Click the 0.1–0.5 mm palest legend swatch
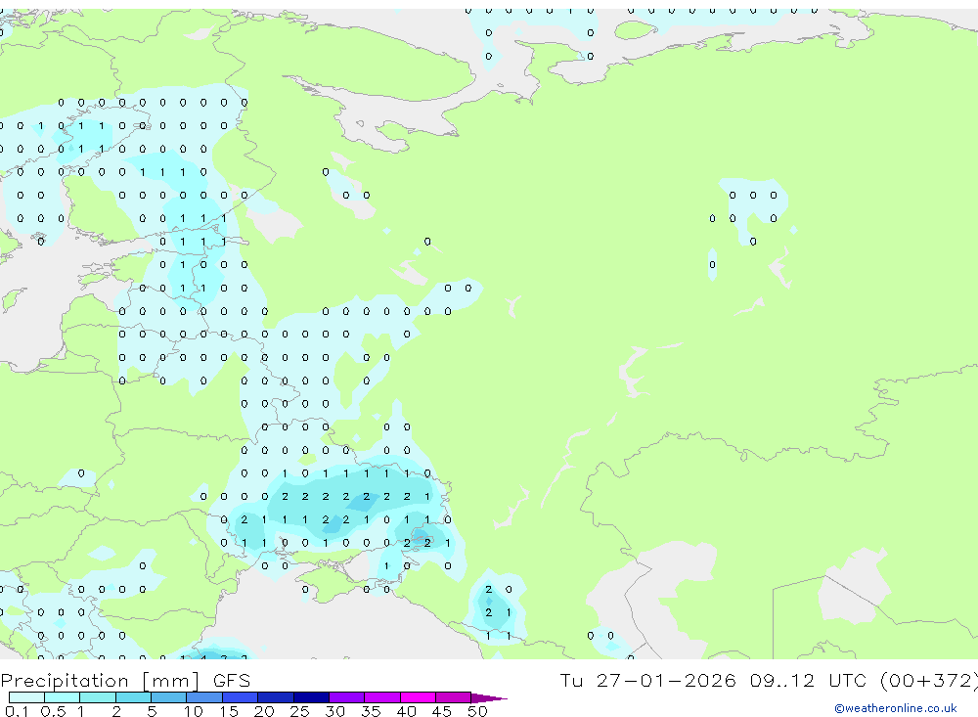This screenshot has height=717, width=978. [26, 697]
